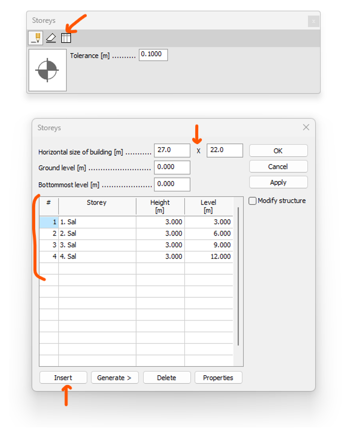Select the '4. Sal' storey cell
This screenshot has width=347, height=441.
click(x=97, y=257)
